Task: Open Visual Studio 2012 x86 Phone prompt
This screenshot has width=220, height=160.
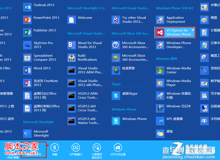Action: coord(85,83)
